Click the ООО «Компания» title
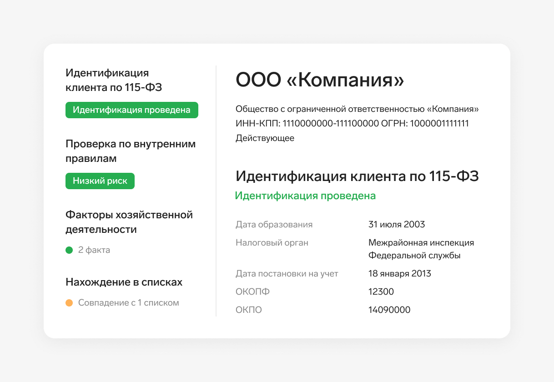The width and height of the screenshot is (554, 382). [x=320, y=80]
